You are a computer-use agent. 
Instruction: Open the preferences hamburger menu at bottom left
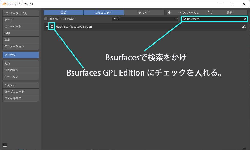point(5,144)
